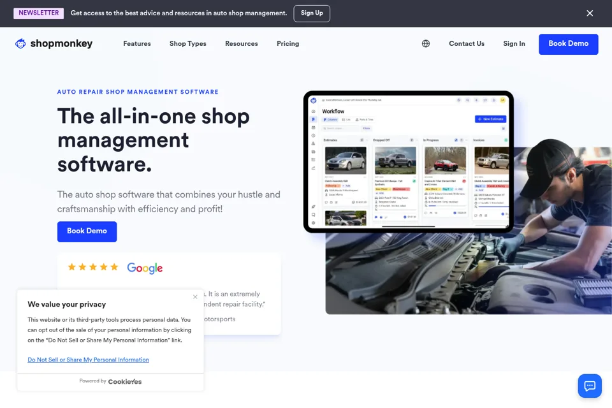This screenshot has height=408, width=612.
Task: Click the five-star rating
Action: pos(93,267)
